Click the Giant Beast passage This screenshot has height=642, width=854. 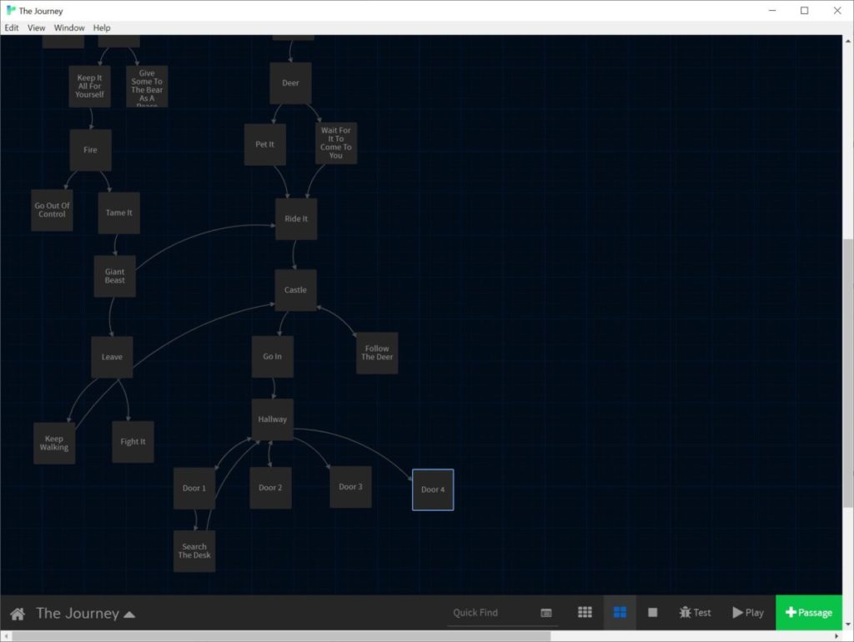coord(114,276)
